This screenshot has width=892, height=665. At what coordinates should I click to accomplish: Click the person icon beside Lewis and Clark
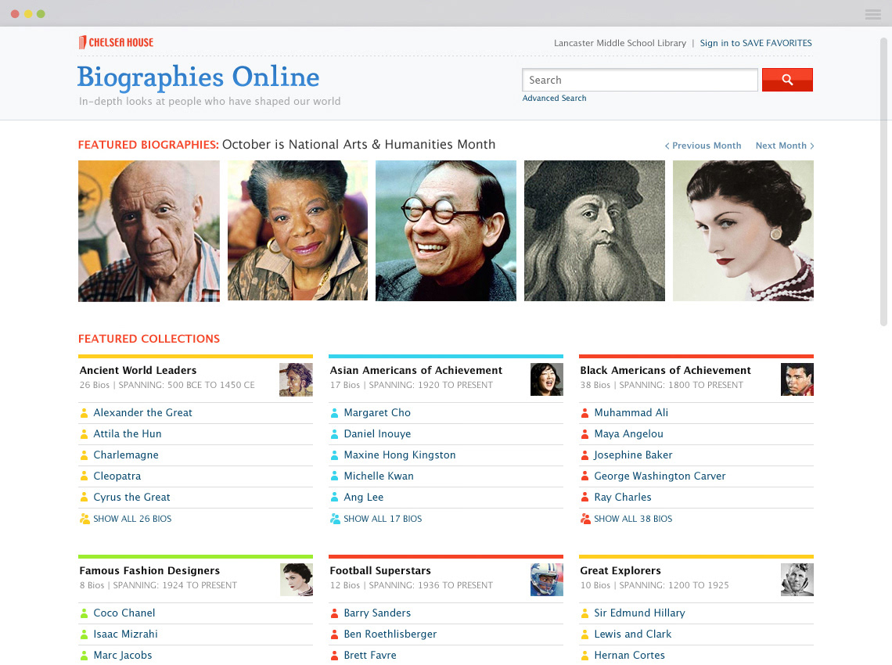(x=584, y=634)
